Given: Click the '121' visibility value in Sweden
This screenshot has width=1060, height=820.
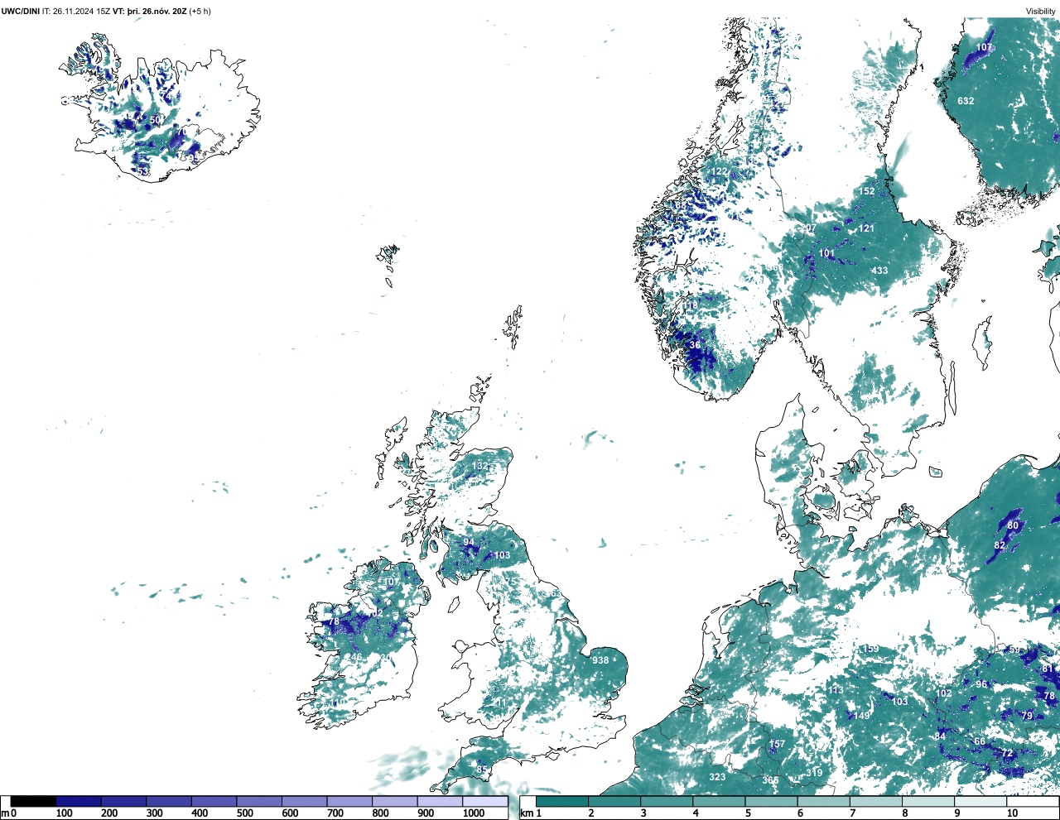Looking at the screenshot, I should [866, 228].
